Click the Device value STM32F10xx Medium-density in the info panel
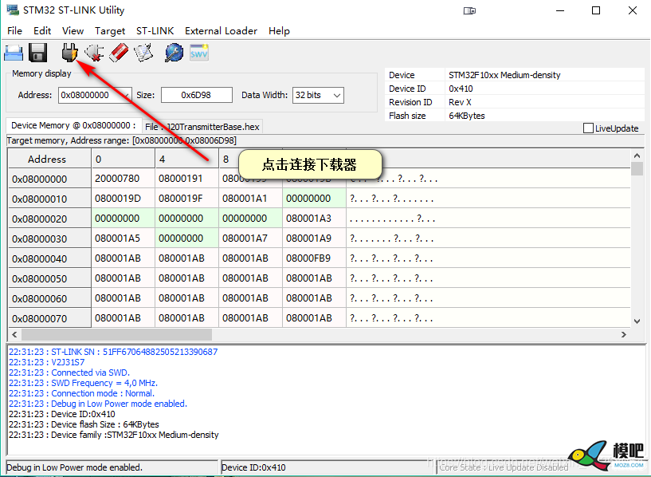 (504, 75)
